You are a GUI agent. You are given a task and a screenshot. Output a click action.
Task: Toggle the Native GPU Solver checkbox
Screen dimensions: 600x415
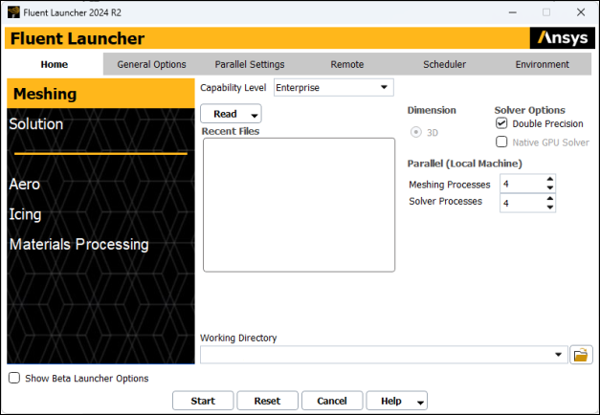point(501,142)
